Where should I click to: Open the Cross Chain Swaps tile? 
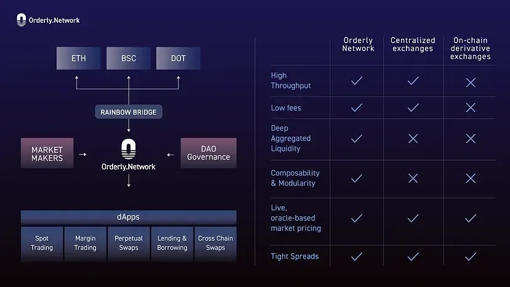(216, 243)
